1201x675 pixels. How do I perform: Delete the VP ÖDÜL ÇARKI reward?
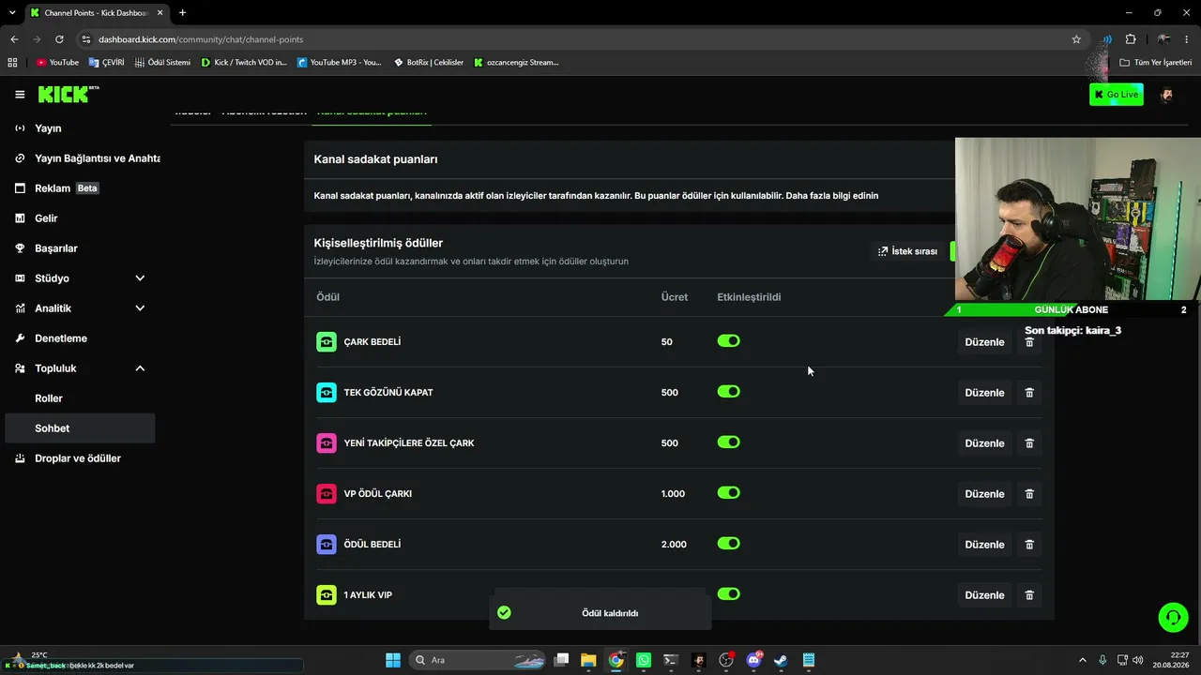click(x=1029, y=494)
